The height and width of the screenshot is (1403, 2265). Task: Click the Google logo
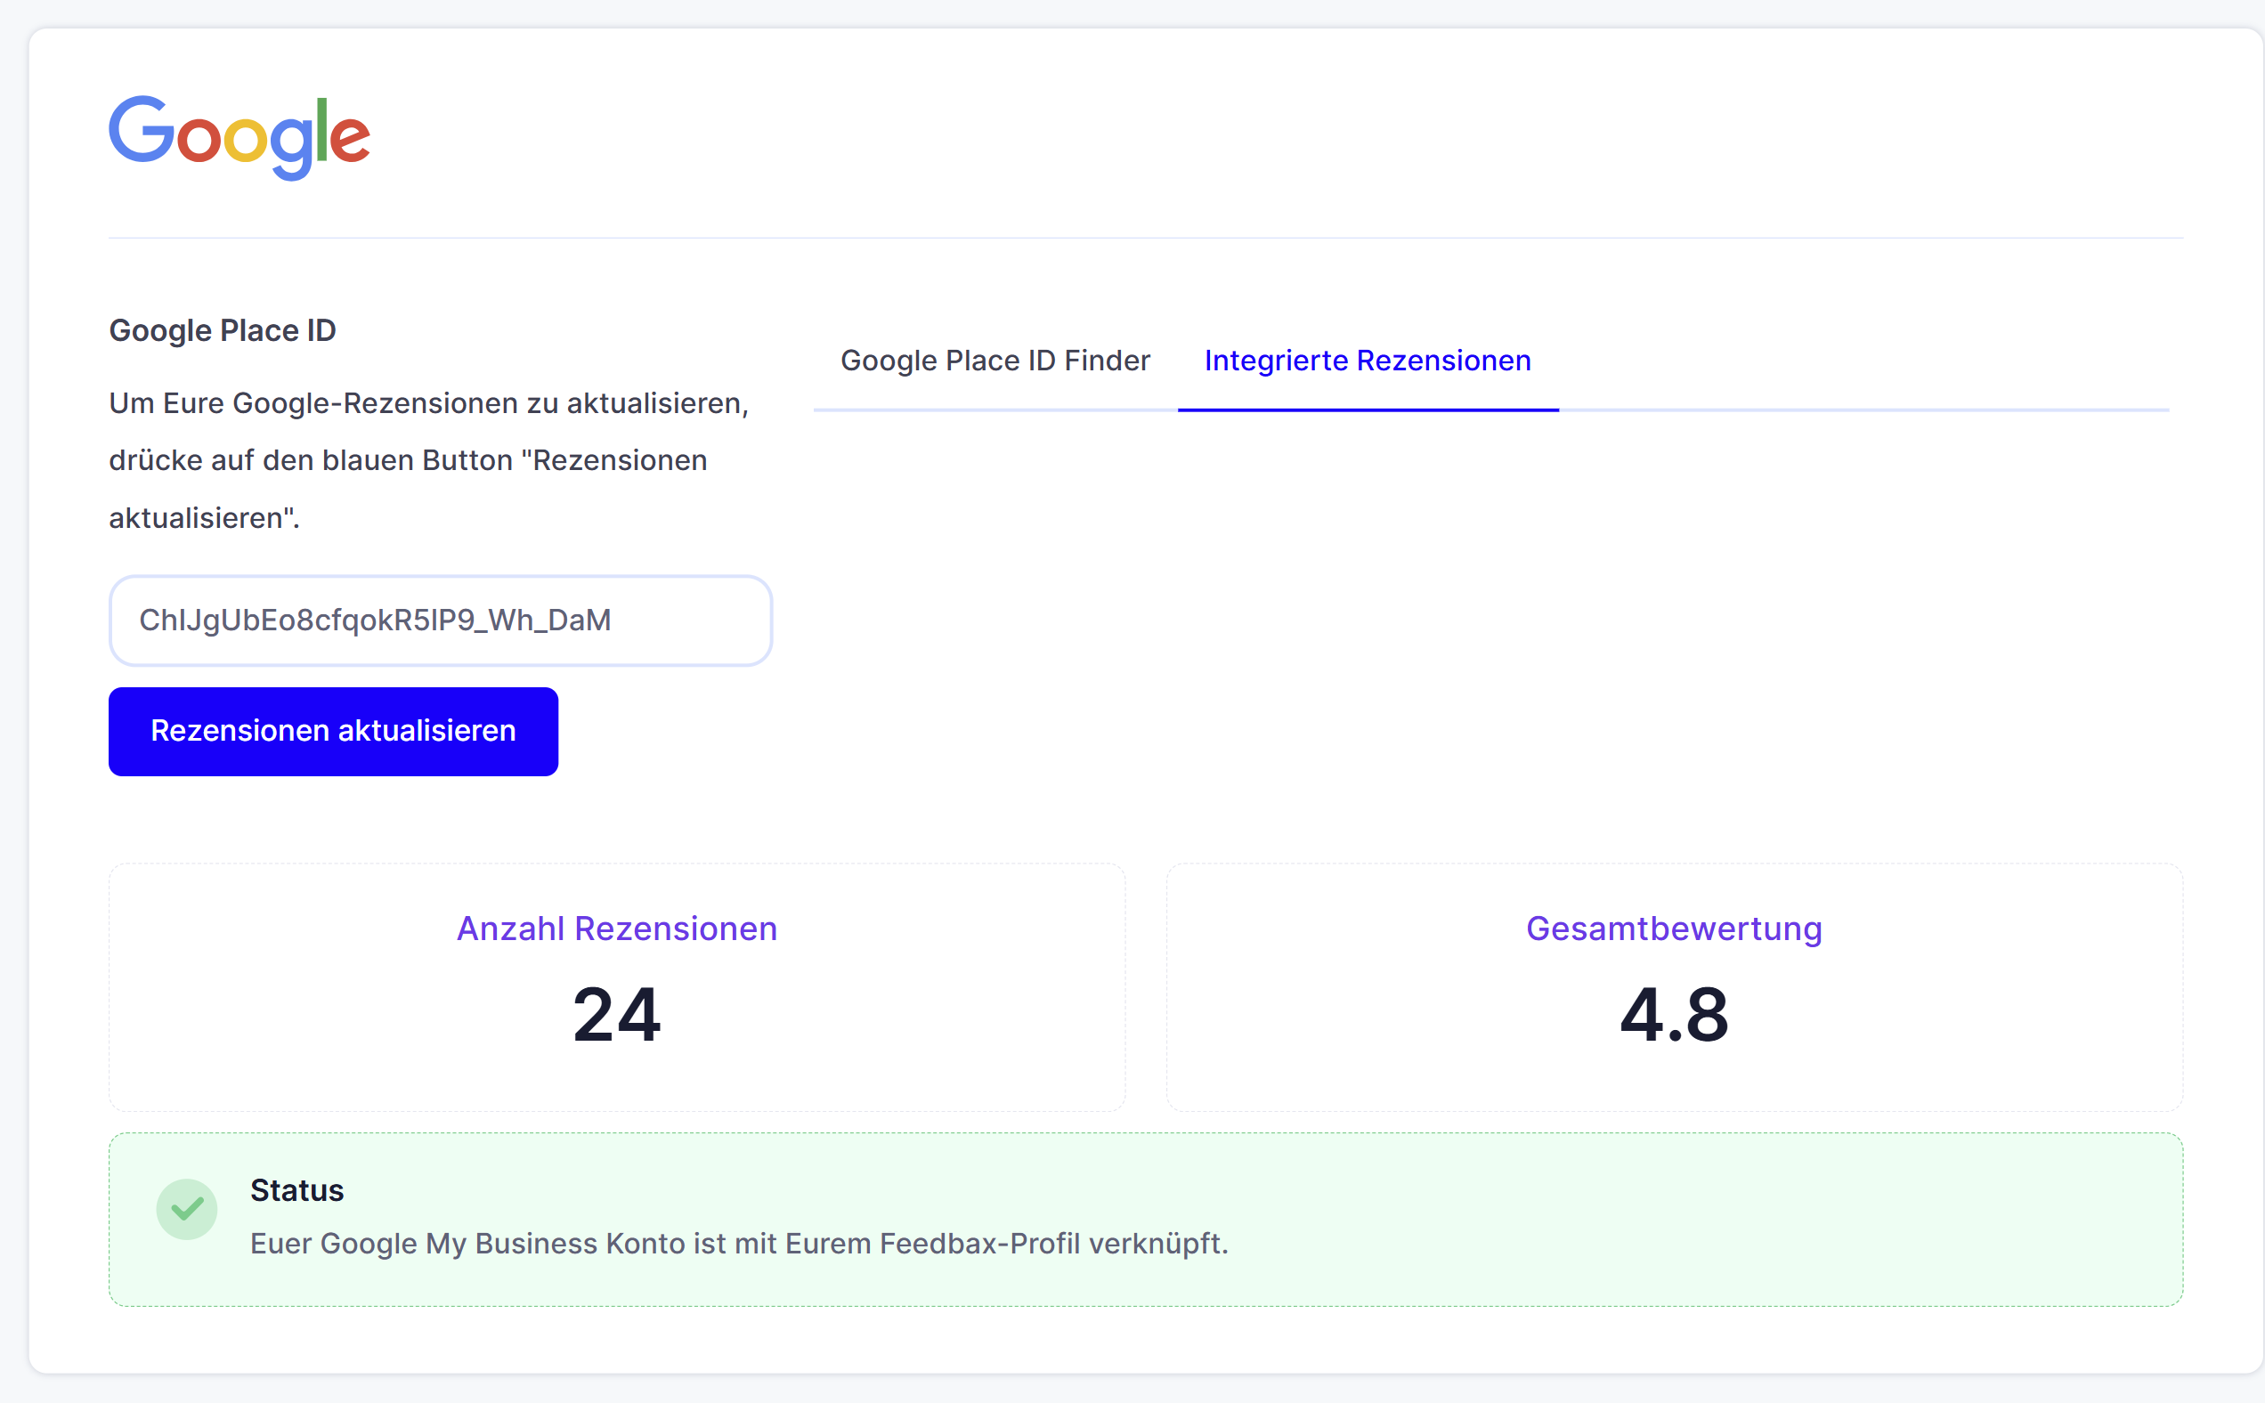(239, 137)
